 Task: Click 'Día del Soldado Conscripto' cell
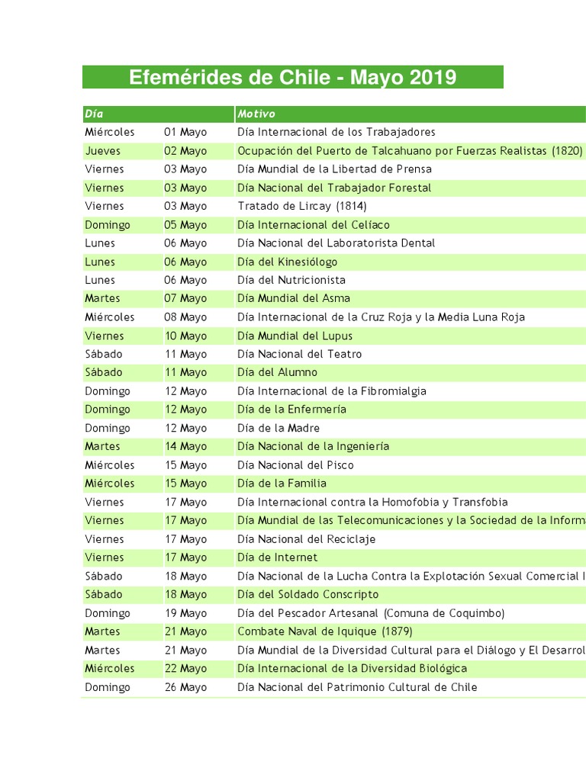pyautogui.click(x=308, y=594)
